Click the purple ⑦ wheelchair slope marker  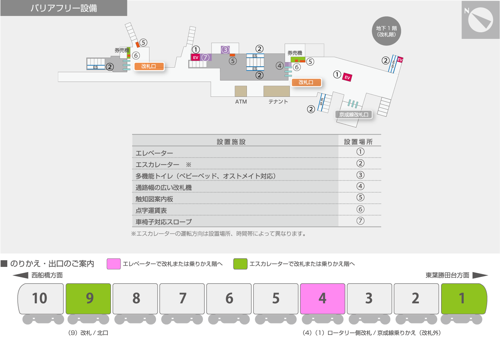[x=205, y=57]
